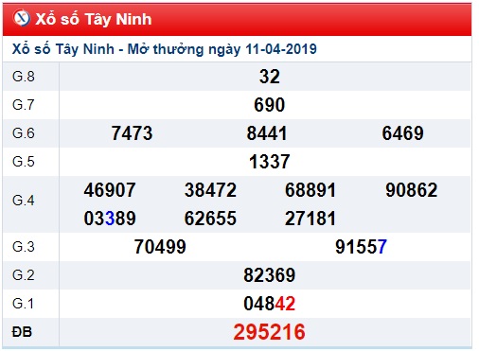Select the G.3 number 91557

(361, 247)
